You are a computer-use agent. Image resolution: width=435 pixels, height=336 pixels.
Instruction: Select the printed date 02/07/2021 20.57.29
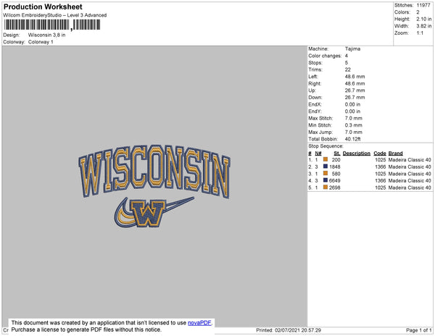coord(298,330)
